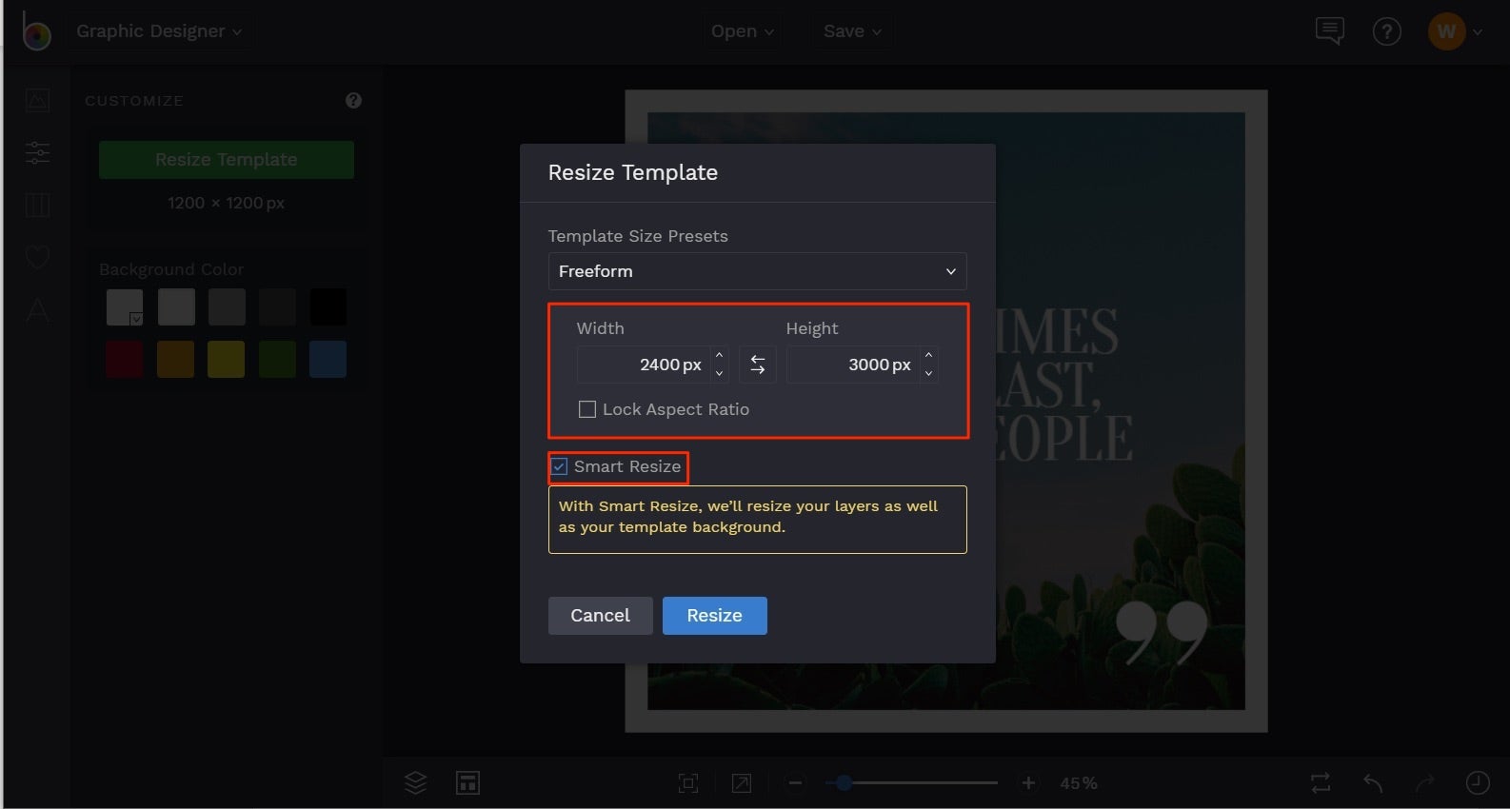Screen dimensions: 1510x809
Task: Decrease width with the down arrow
Action: pos(719,374)
